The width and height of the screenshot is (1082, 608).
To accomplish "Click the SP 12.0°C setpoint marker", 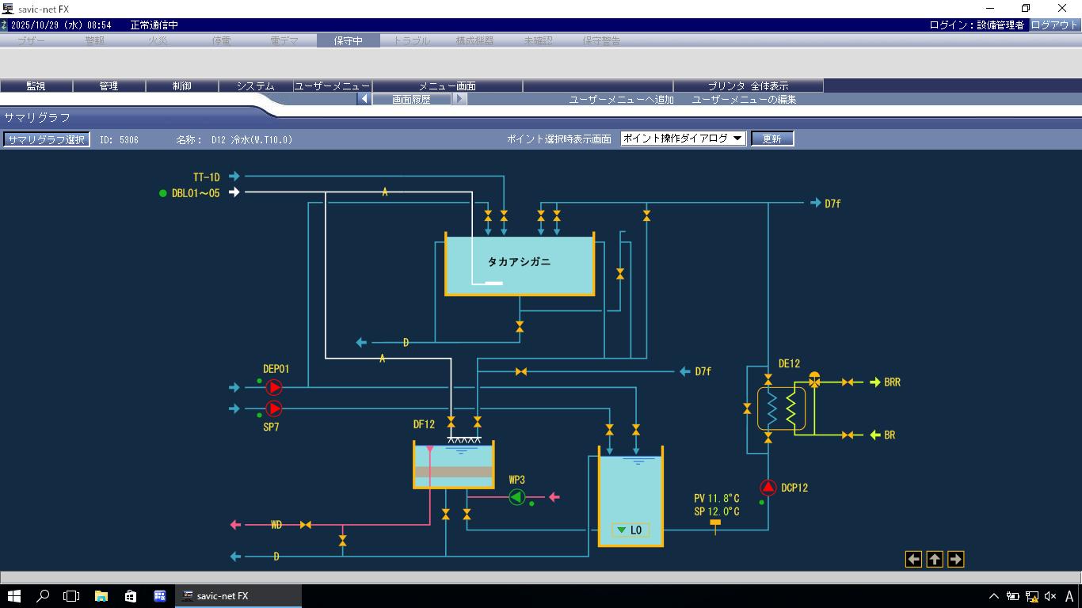I will click(x=715, y=523).
